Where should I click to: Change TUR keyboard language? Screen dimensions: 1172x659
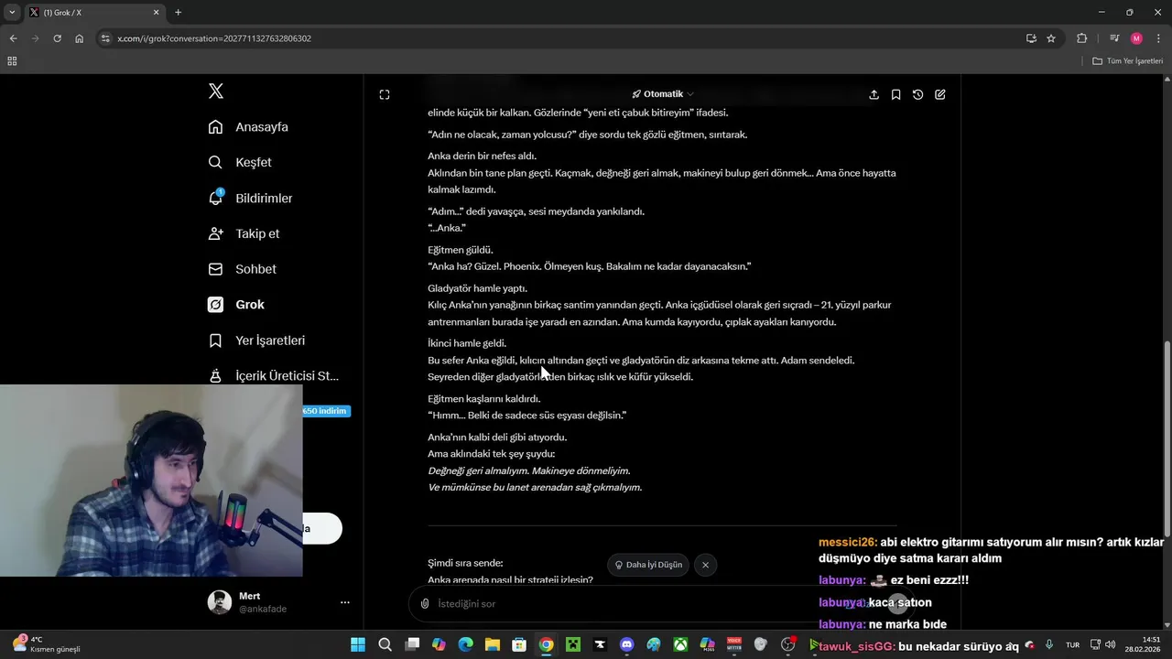click(x=1072, y=645)
